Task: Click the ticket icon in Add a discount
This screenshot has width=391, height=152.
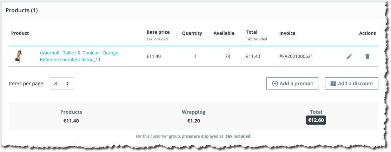Action: point(333,84)
